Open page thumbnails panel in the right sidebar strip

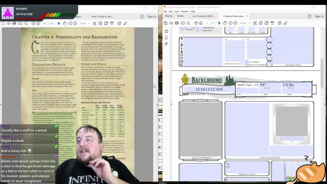tap(166, 31)
